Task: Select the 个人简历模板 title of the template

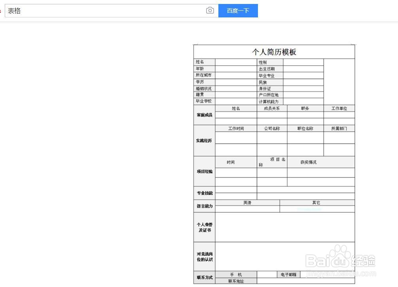Action: (274, 53)
